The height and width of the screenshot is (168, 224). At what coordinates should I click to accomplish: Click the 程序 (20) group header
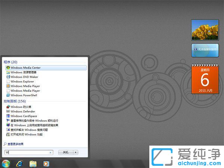pos(10,62)
